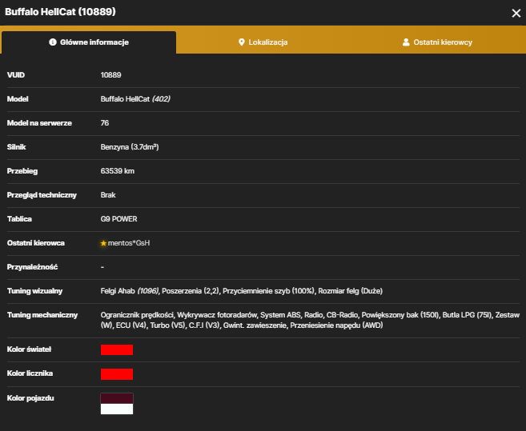Click the VUID value 10889

point(111,75)
